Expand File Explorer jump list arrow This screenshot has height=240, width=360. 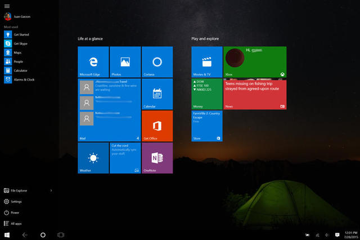click(x=51, y=190)
